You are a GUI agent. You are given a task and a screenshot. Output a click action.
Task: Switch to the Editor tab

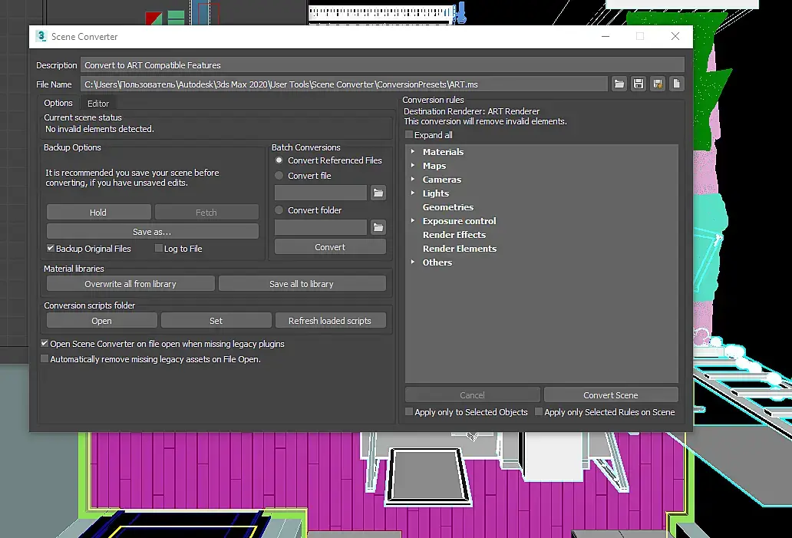point(98,104)
